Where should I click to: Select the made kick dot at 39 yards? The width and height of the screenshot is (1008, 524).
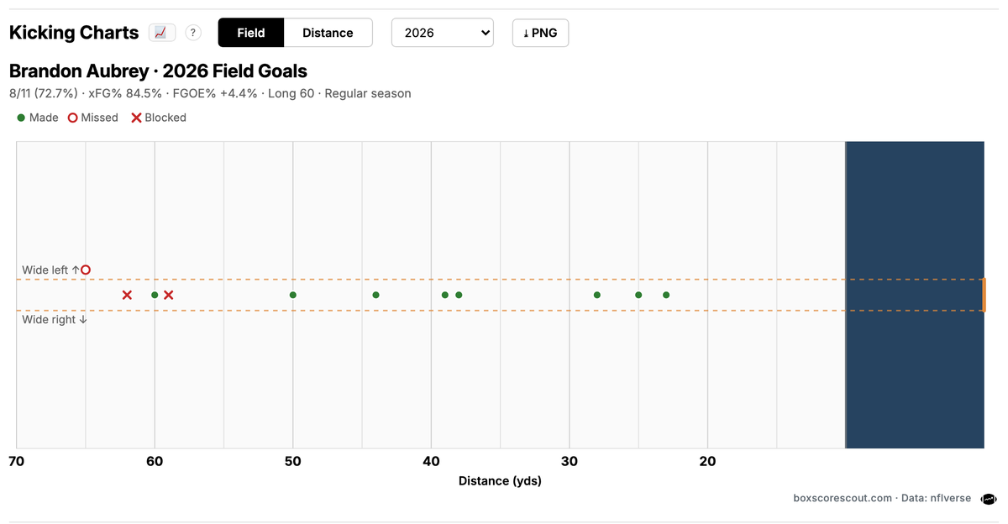pyautogui.click(x=445, y=295)
